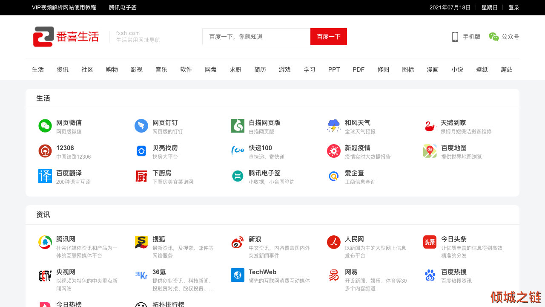Open the 购物 category
Image resolution: width=545 pixels, height=307 pixels.
coord(112,70)
